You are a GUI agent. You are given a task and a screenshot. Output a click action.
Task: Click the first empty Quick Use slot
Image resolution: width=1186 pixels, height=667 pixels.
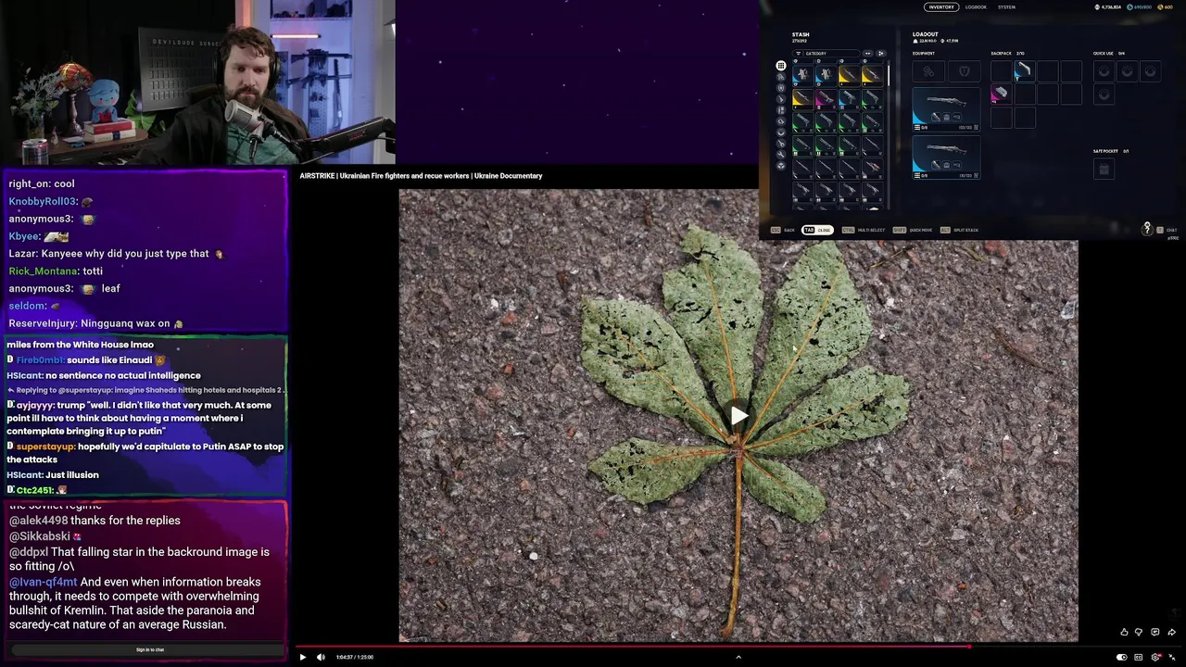1104,71
